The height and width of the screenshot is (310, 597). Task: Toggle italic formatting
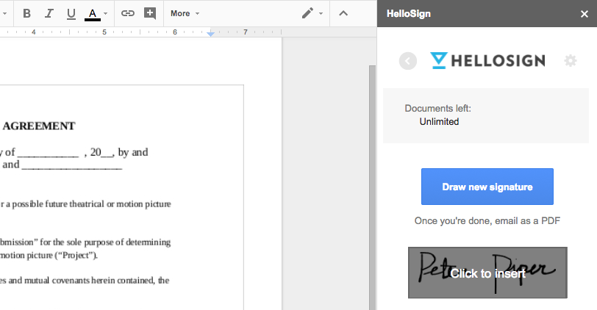(49, 13)
